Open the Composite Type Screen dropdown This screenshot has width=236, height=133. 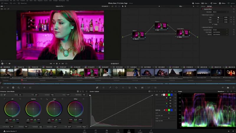(x=220, y=30)
